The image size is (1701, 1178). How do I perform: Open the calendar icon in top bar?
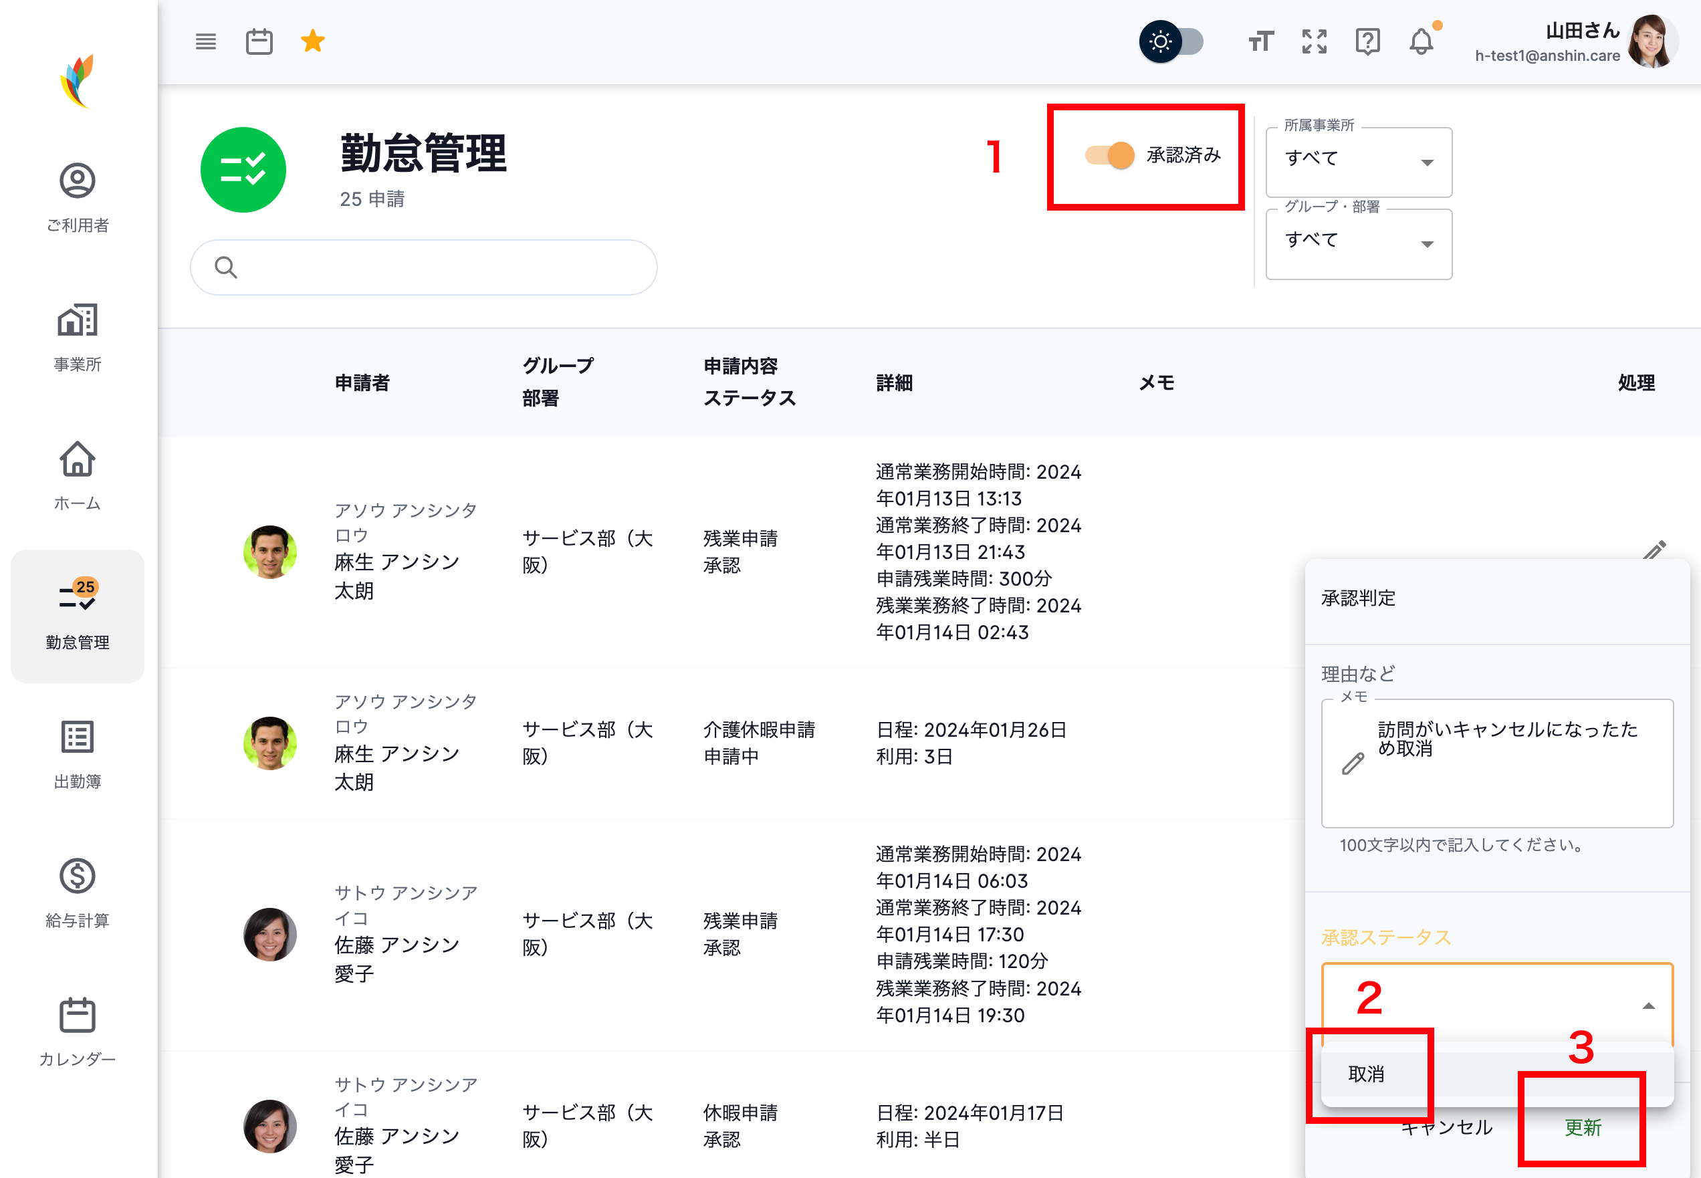[259, 41]
